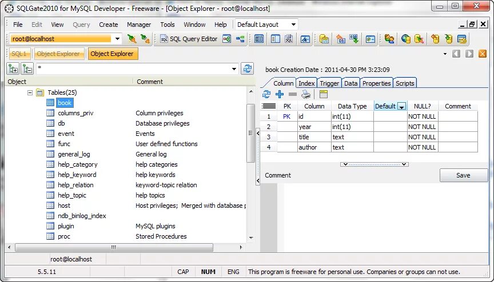Click the horizontal scrollbar under the object list
The image size is (494, 282).
[114, 247]
